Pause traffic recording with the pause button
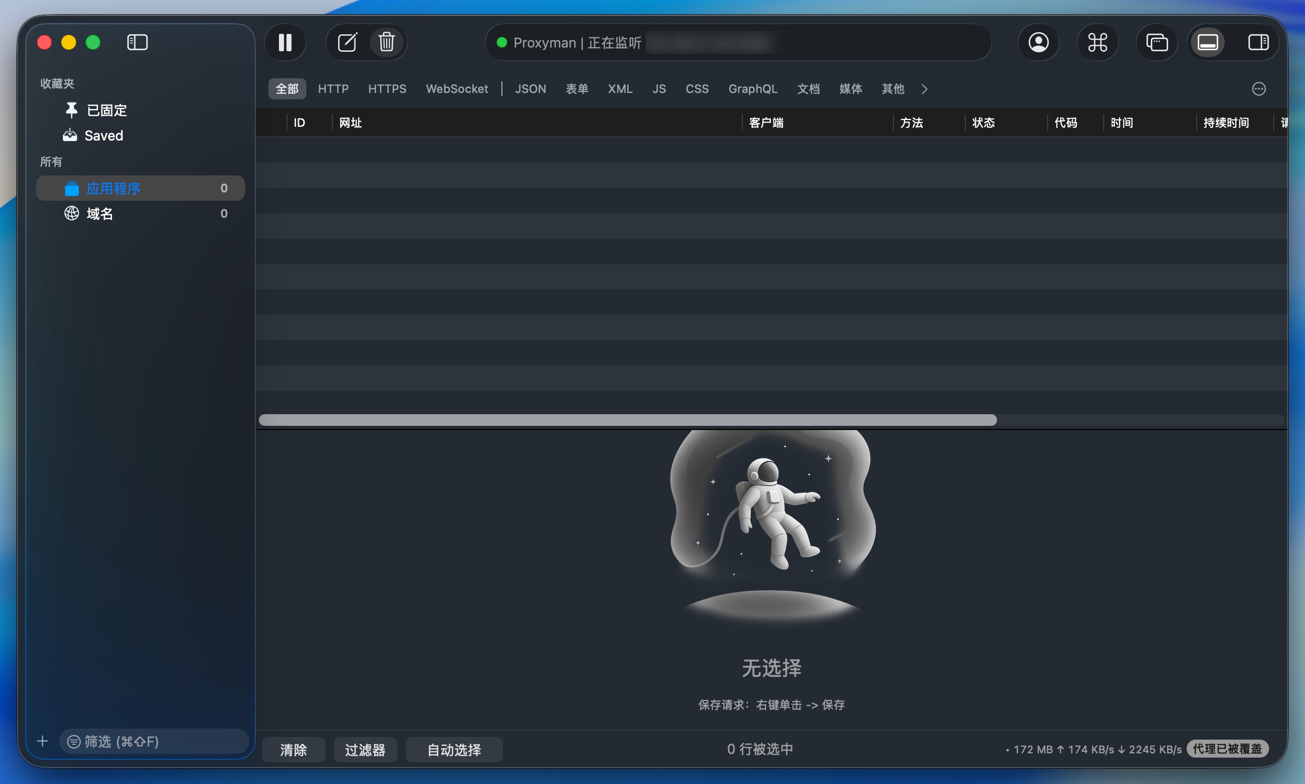Image resolution: width=1305 pixels, height=784 pixels. (285, 42)
